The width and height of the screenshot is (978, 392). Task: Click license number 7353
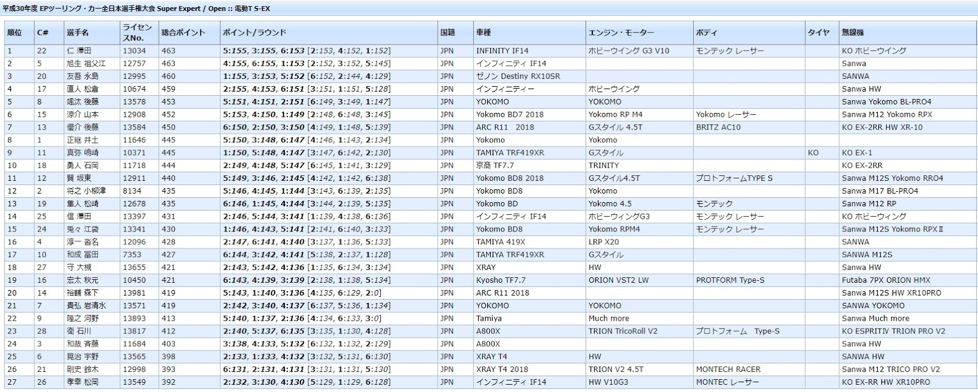[132, 255]
